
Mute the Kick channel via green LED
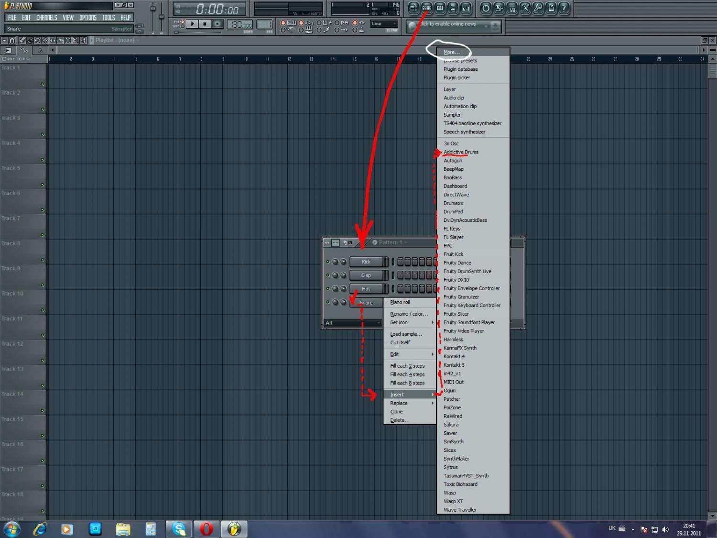point(328,262)
